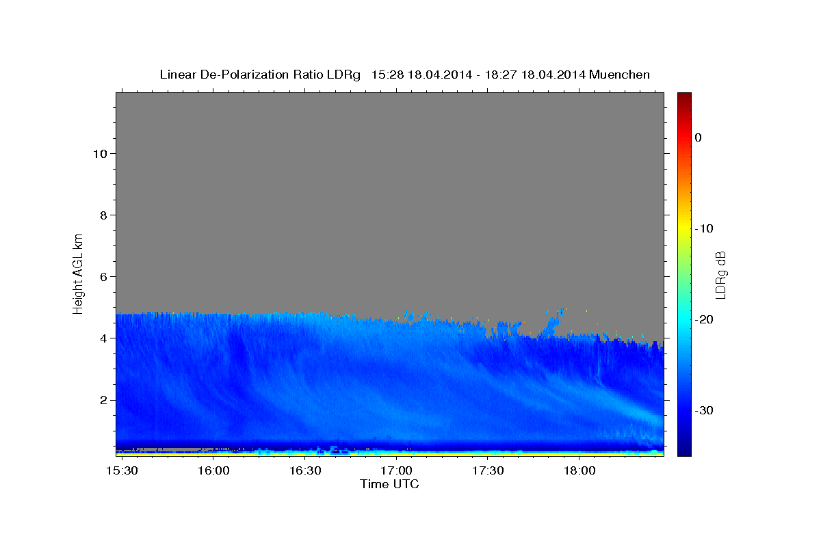
Task: Click the colorbar value 0
Action: (698, 137)
